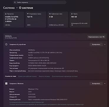Click the search magnifier icon
109x107 pixels.
(15, 2)
